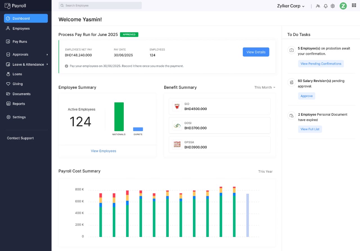Open the Zylker Corp company dropdown
360x251 pixels.
tap(291, 6)
